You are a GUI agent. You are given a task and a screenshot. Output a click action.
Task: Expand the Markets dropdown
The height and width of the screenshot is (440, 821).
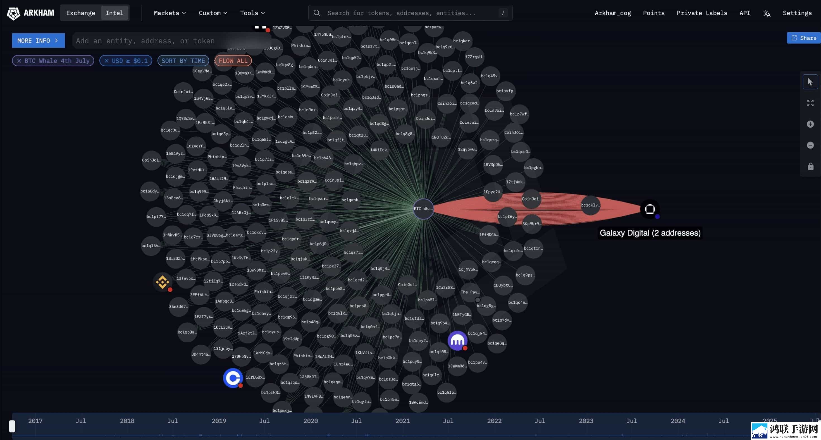(x=170, y=13)
